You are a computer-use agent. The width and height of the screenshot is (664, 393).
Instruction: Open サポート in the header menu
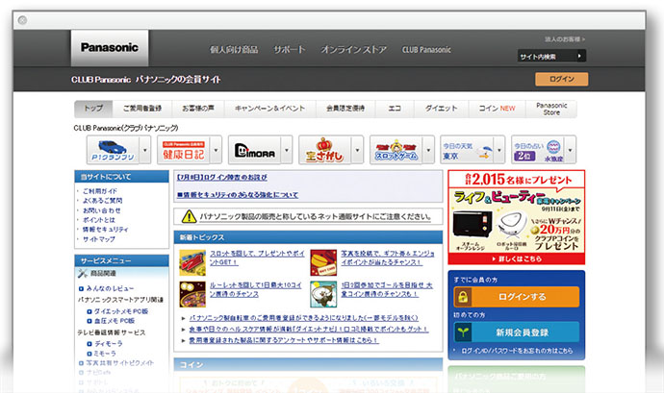(290, 50)
